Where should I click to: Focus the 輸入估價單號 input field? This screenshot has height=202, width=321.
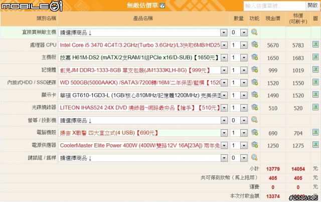pos(274,6)
